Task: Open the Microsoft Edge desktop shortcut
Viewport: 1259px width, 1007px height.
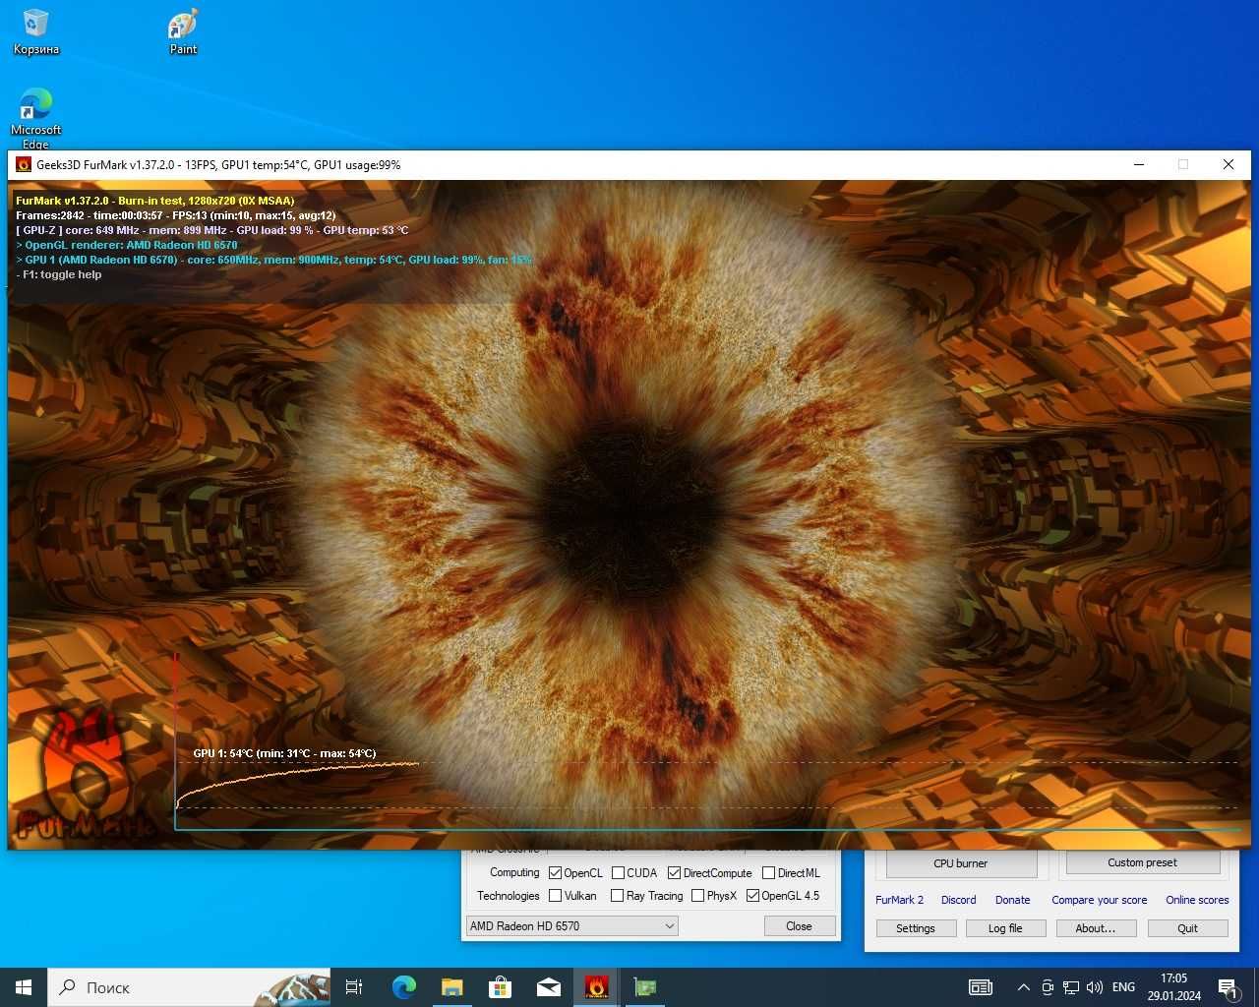Action: 35,118
